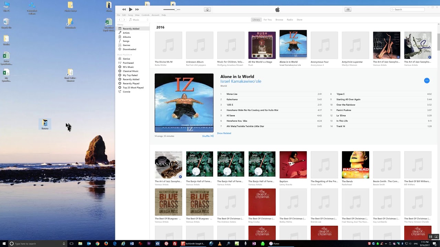Open the Radiohead The Bends album
Screen dimensions: 440x247
(355, 165)
